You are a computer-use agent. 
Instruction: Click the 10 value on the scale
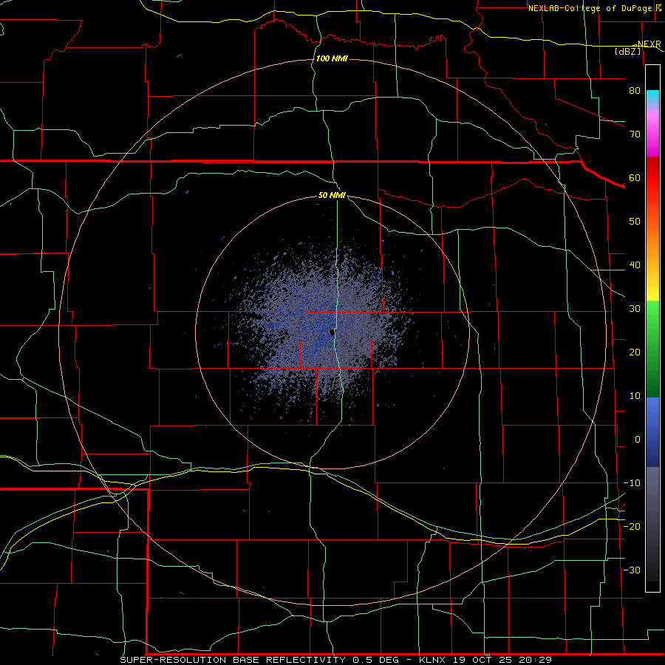635,396
